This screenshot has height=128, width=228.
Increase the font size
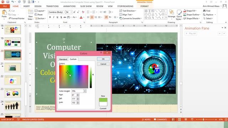pos(74,12)
